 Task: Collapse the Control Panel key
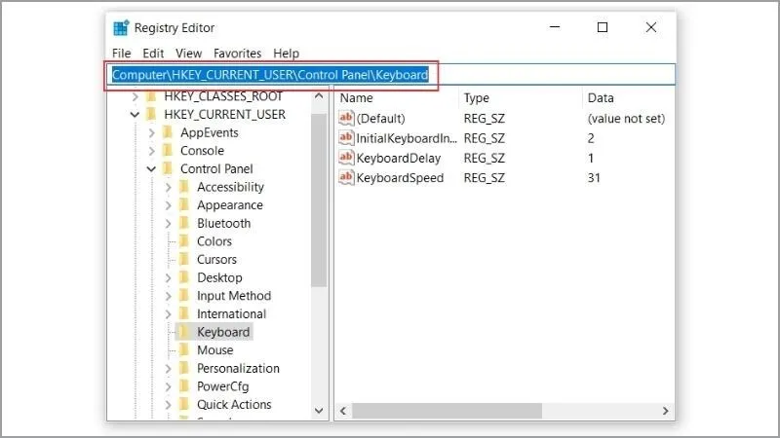(152, 168)
